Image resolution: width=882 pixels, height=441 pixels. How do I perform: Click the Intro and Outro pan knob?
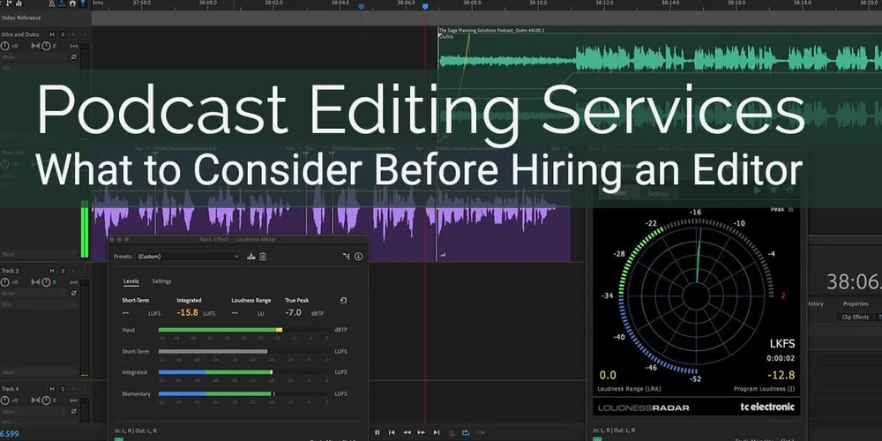click(46, 46)
